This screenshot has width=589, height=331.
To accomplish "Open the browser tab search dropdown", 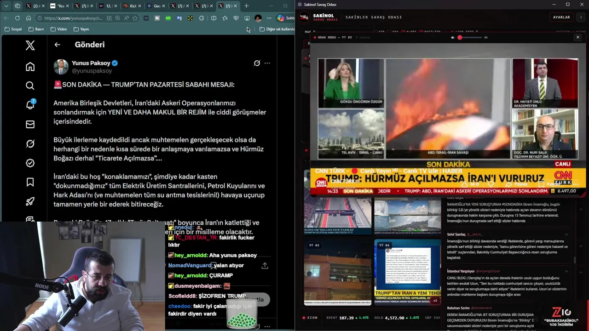I will click(x=6, y=6).
